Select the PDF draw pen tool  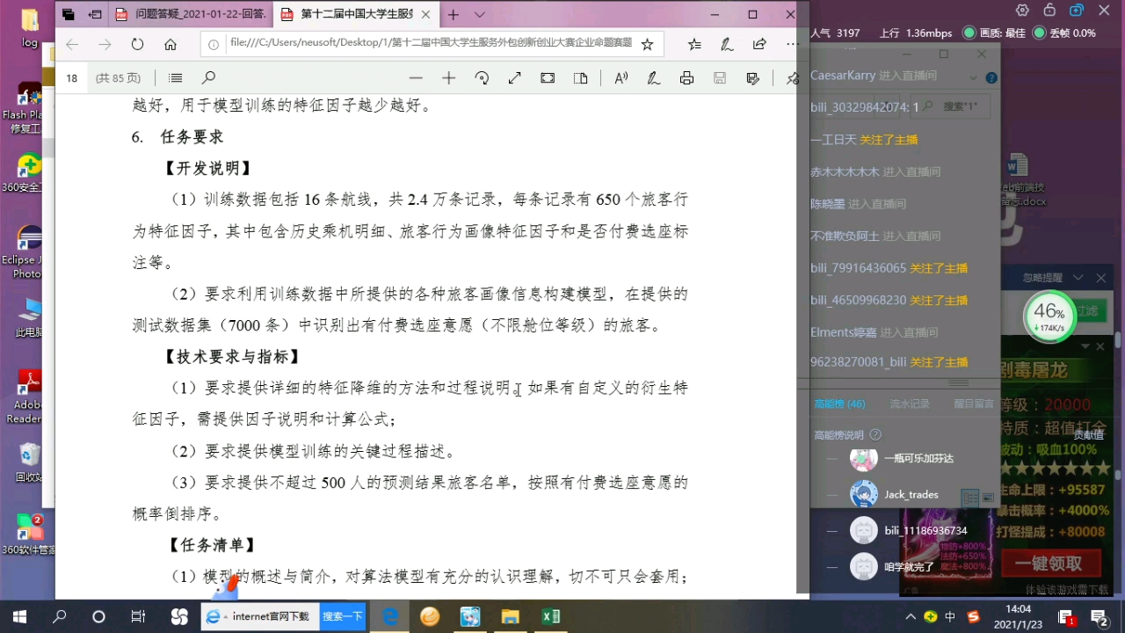653,78
